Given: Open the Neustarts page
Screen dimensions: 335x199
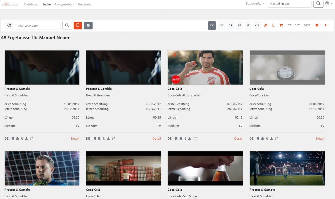Looking at the screenshot, I should (x=85, y=4).
